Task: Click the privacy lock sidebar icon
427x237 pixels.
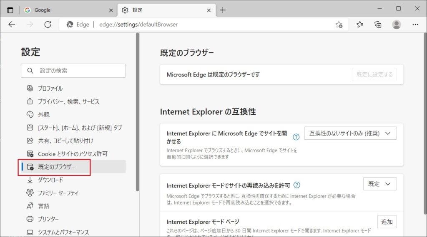Action: point(30,101)
